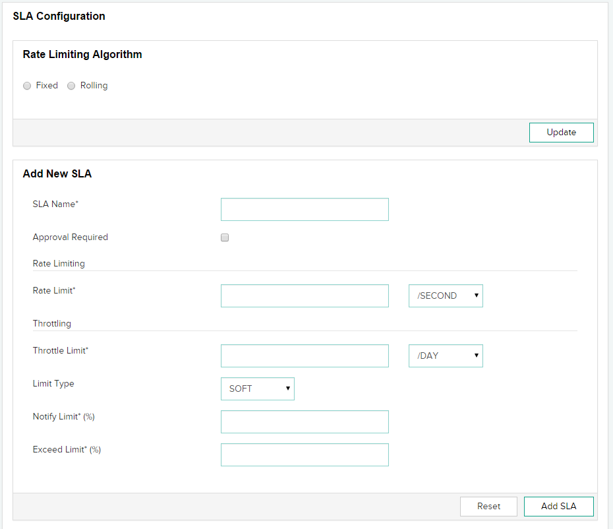This screenshot has width=613, height=529.
Task: Focus the SLA Name text field
Action: click(305, 209)
